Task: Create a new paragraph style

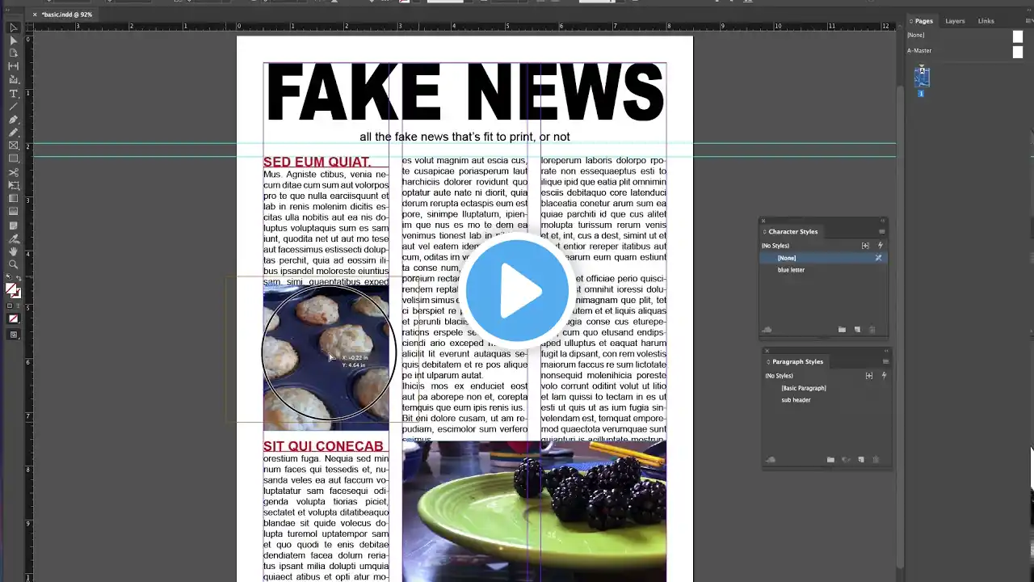Action: pyautogui.click(x=861, y=460)
